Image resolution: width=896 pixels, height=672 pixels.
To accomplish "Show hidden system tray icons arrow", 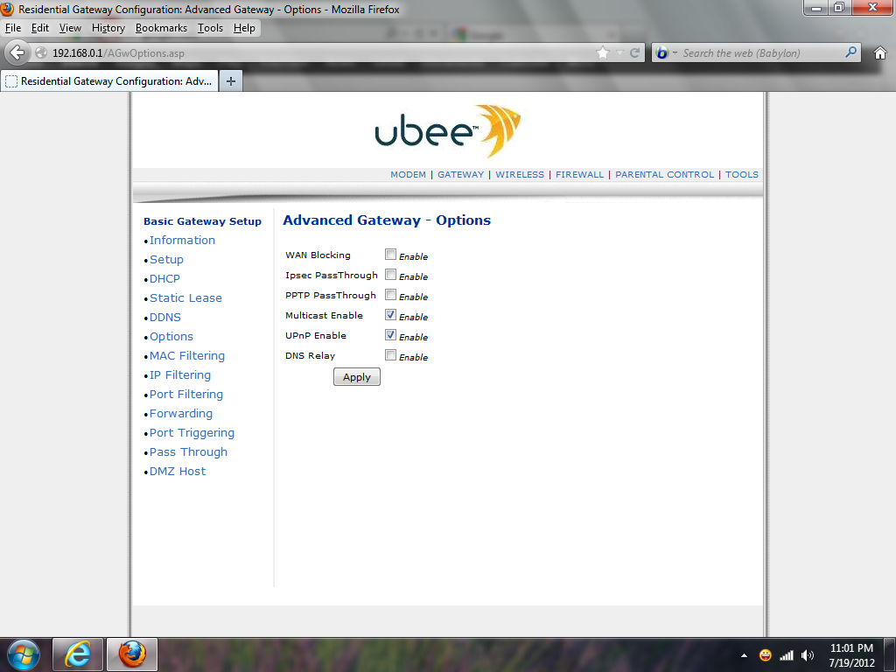I will tap(744, 655).
